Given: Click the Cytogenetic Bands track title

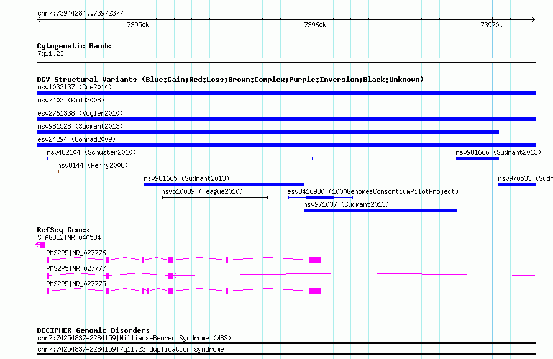Looking at the screenshot, I should [74, 46].
